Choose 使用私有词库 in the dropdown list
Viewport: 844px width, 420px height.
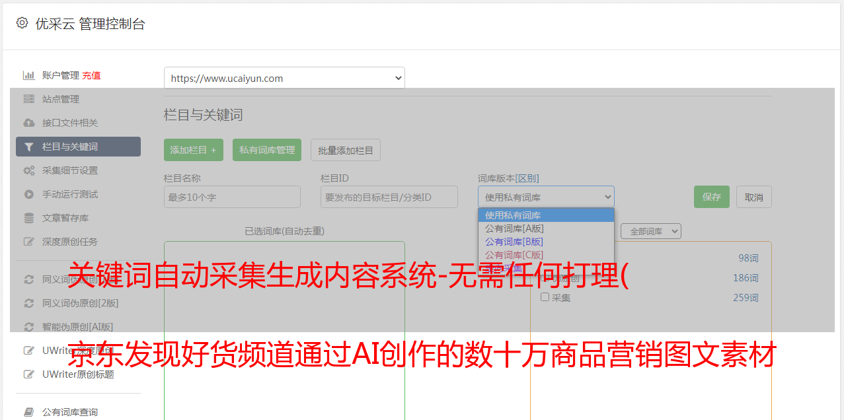pos(546,215)
